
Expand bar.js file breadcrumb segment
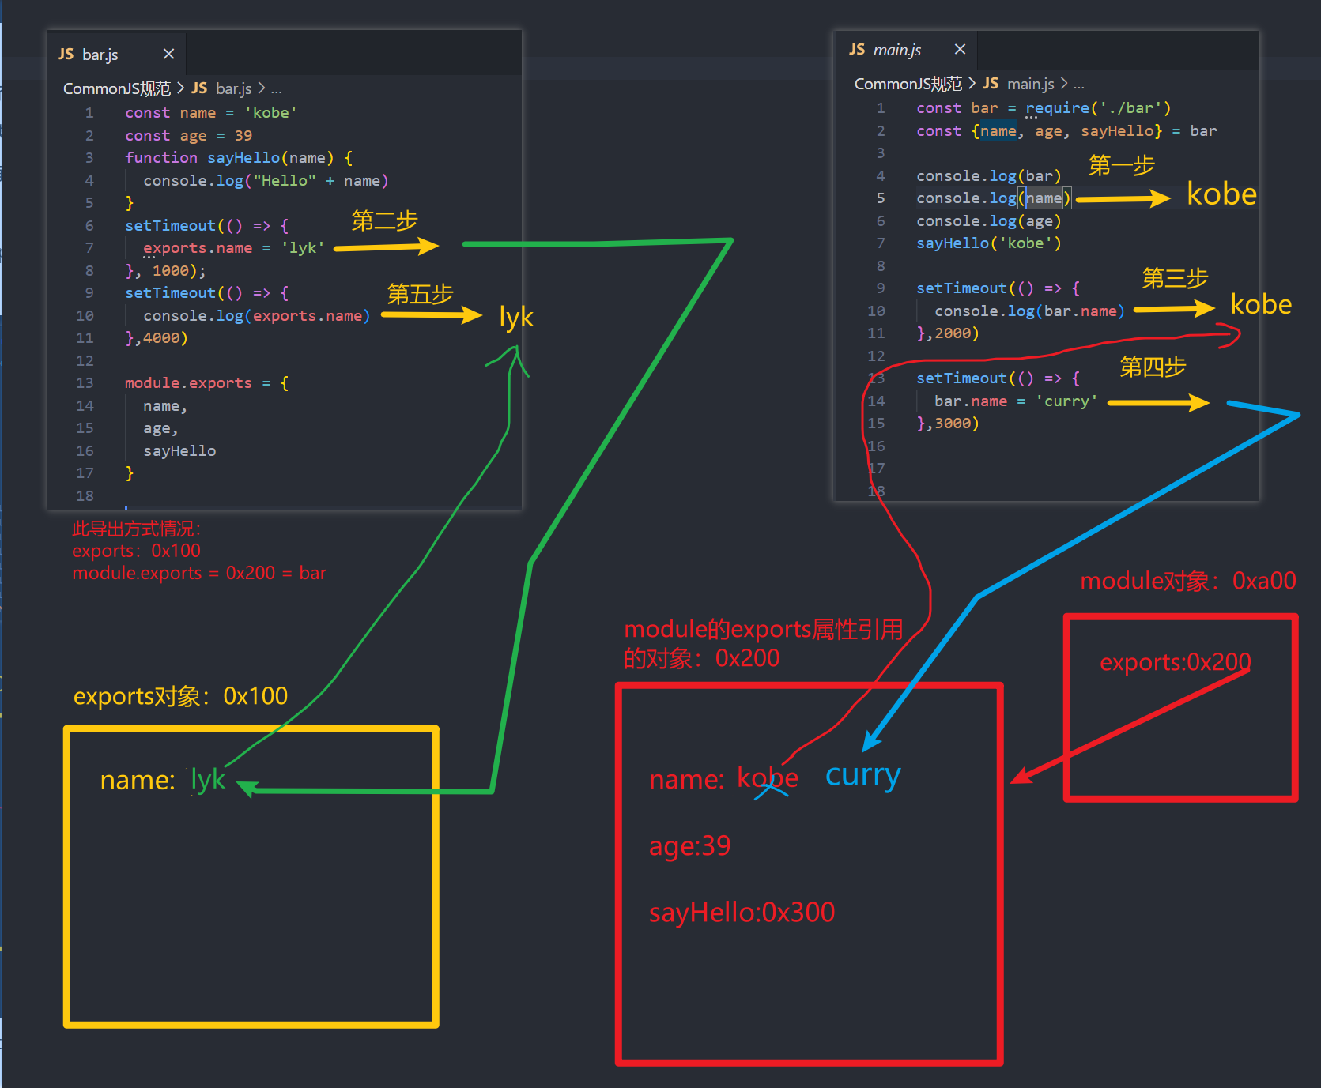click(233, 88)
